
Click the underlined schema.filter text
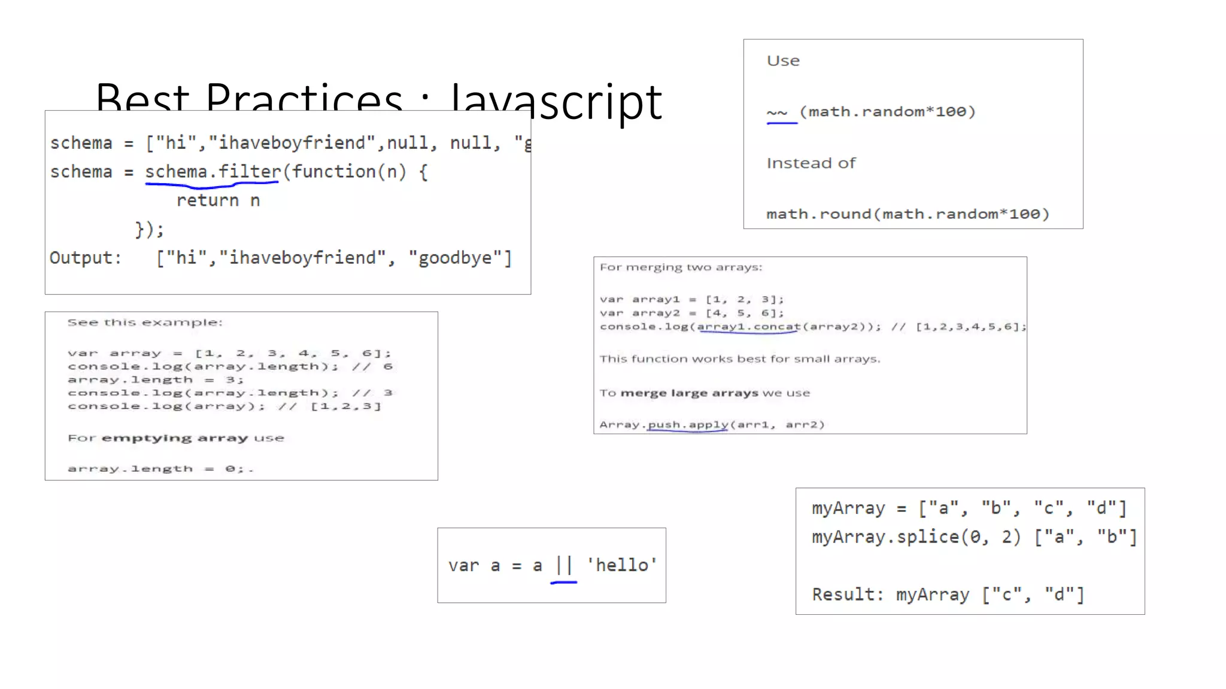tap(213, 172)
